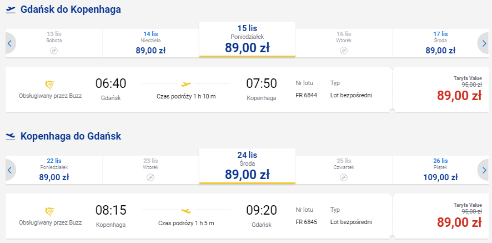492x243 pixels.
Task: Select the highlighted 15 lis Poniedziałek tab
Action: (x=247, y=39)
